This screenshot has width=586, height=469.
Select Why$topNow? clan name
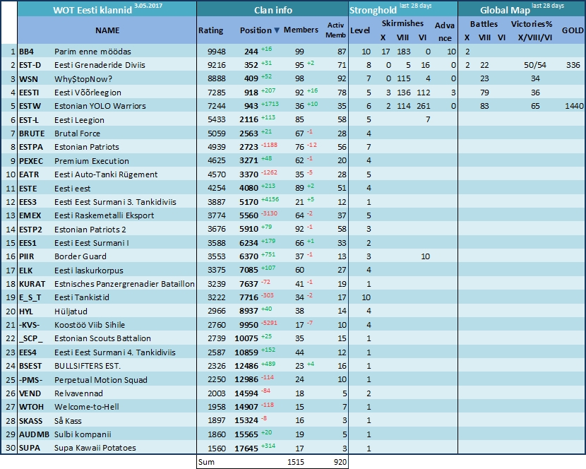[x=83, y=79]
